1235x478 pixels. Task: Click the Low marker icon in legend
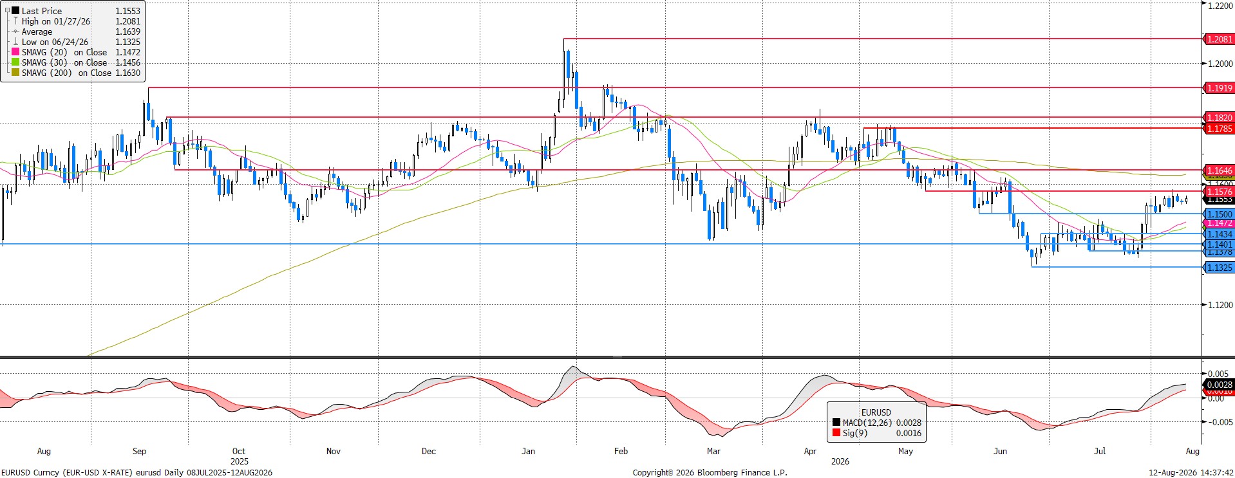(15, 42)
